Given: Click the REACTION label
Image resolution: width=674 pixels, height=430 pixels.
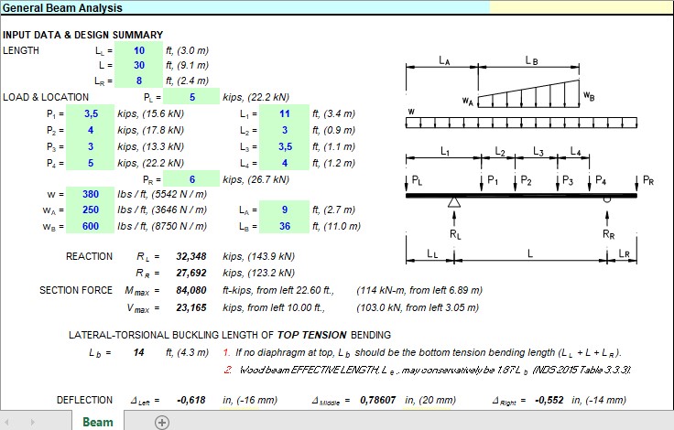Looking at the screenshot, I should [89, 256].
